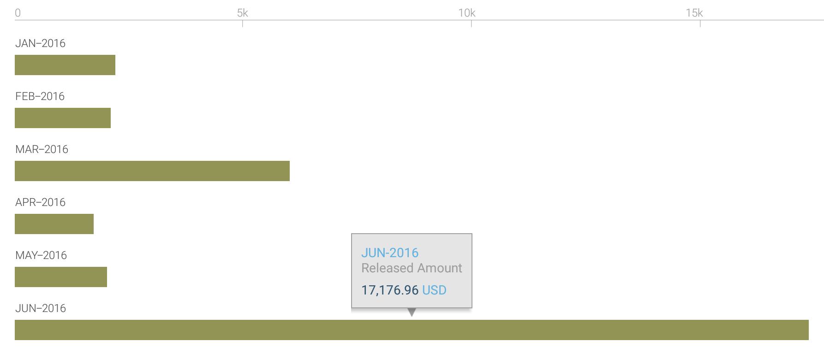
Task: Click the JAN-2016 bar
Action: (x=65, y=65)
